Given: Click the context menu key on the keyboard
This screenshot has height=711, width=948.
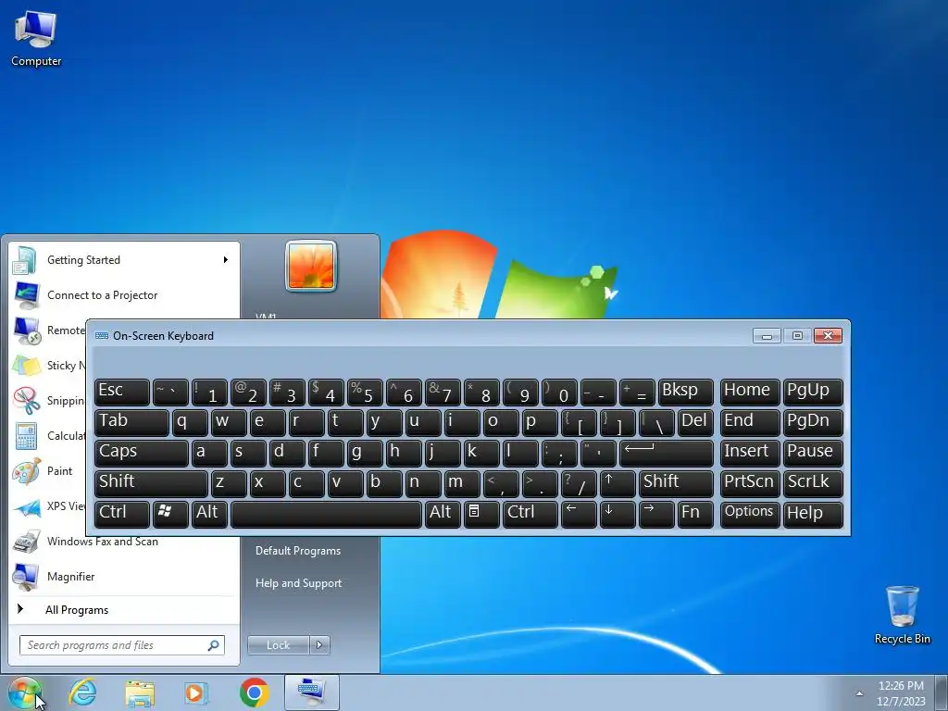Looking at the screenshot, I should pyautogui.click(x=481, y=514).
